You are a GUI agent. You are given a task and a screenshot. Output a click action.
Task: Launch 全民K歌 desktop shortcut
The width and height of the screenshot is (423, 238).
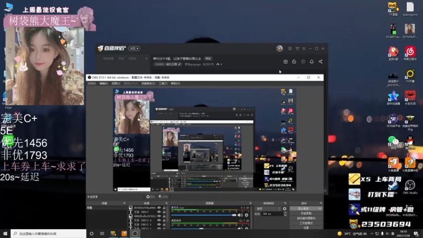[393, 53]
